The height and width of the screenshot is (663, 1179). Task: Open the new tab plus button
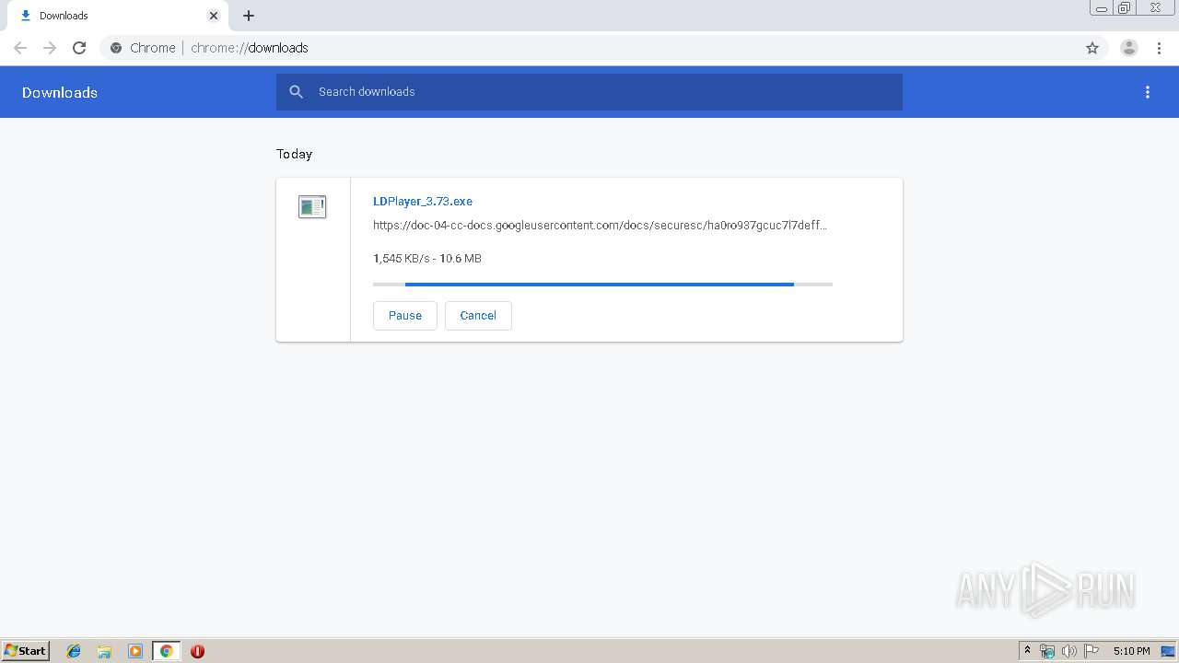click(249, 16)
